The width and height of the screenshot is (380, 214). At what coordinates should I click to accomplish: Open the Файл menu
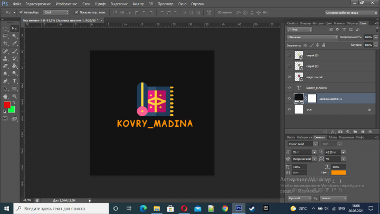coord(17,4)
